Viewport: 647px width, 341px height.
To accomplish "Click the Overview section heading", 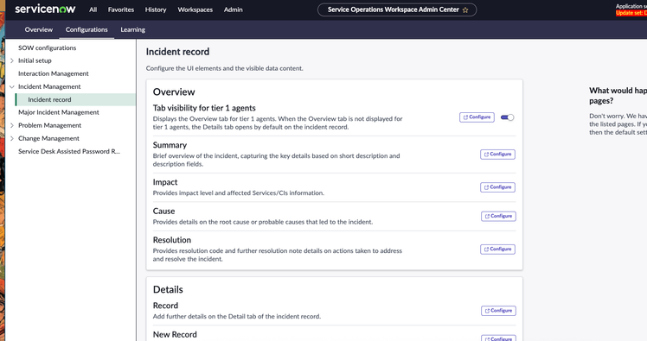I will [x=174, y=92].
